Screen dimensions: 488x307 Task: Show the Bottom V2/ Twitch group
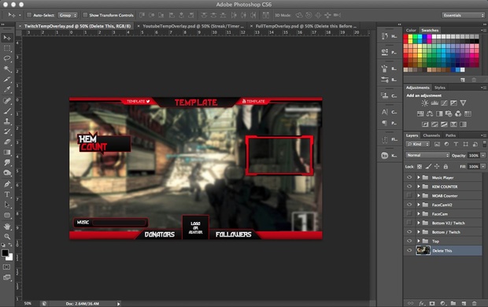pyautogui.click(x=409, y=223)
